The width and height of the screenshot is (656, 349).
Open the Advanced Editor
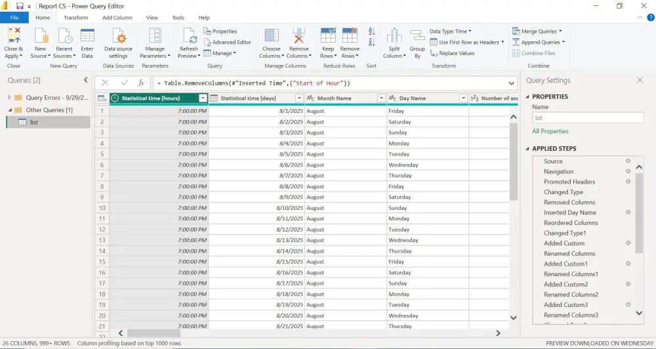228,42
